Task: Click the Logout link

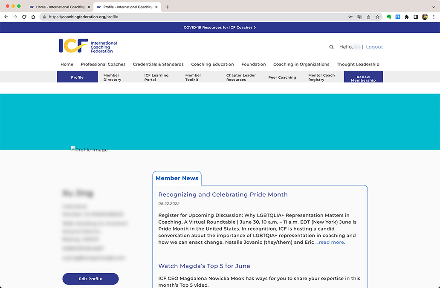Action: tap(374, 47)
